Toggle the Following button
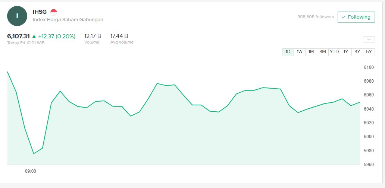385x188 pixels. pyautogui.click(x=356, y=17)
